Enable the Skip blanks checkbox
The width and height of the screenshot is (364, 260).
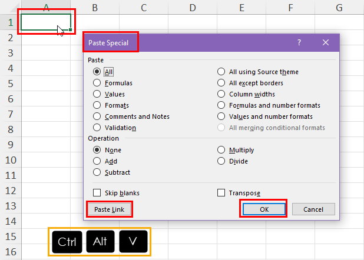pyautogui.click(x=97, y=193)
